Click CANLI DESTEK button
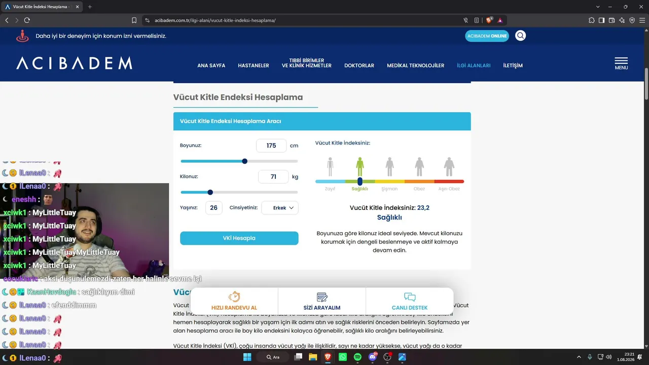The width and height of the screenshot is (649, 365). 410,302
